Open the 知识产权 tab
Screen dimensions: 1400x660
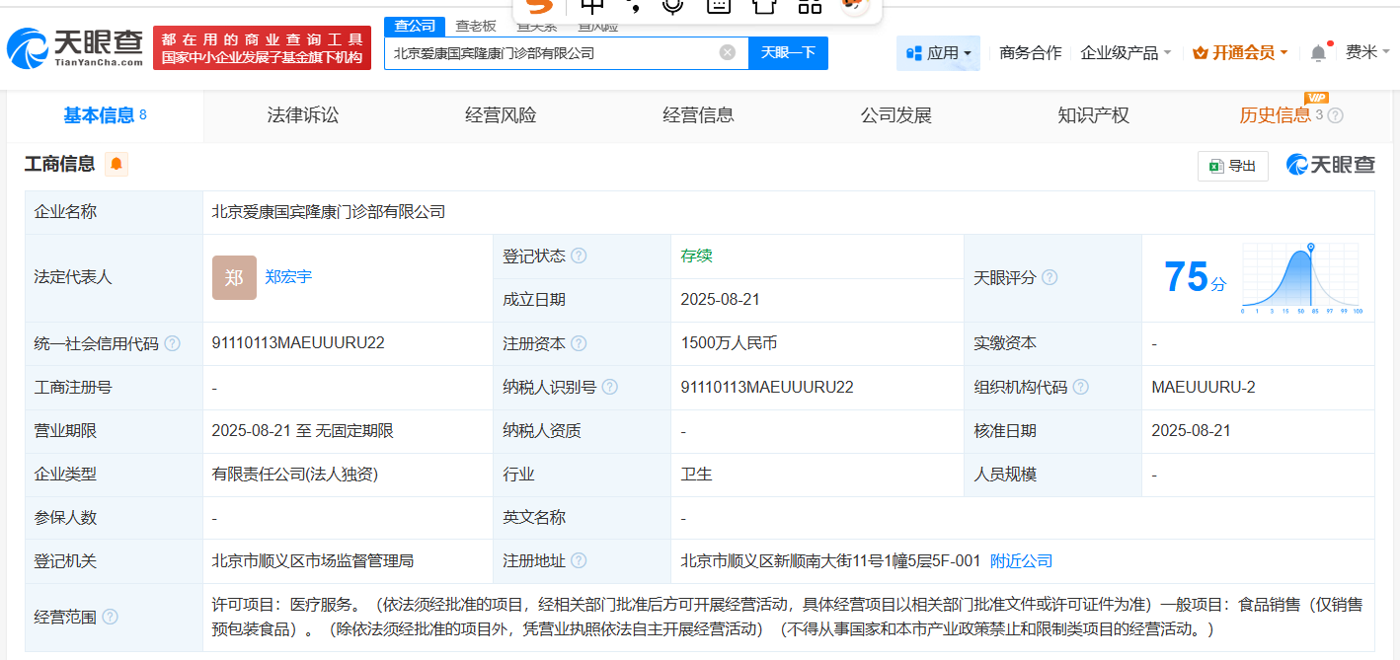tap(1092, 115)
